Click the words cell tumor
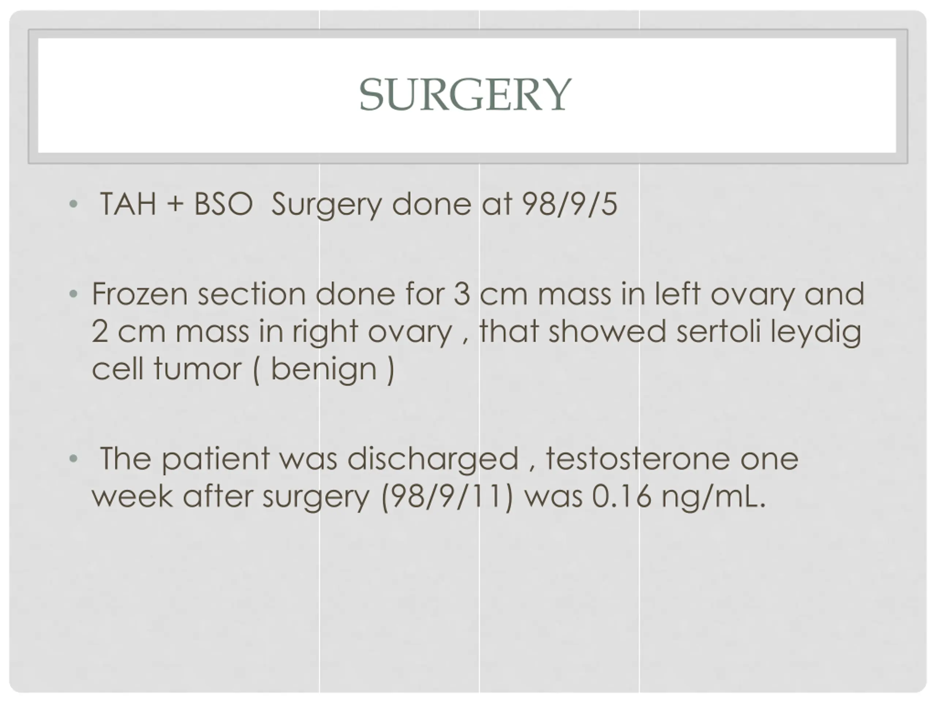This screenshot has height=702, width=936. [166, 369]
